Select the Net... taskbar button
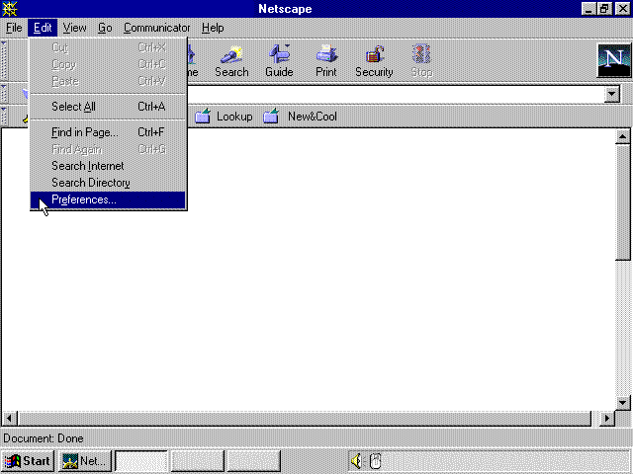The width and height of the screenshot is (633, 474). [85, 461]
